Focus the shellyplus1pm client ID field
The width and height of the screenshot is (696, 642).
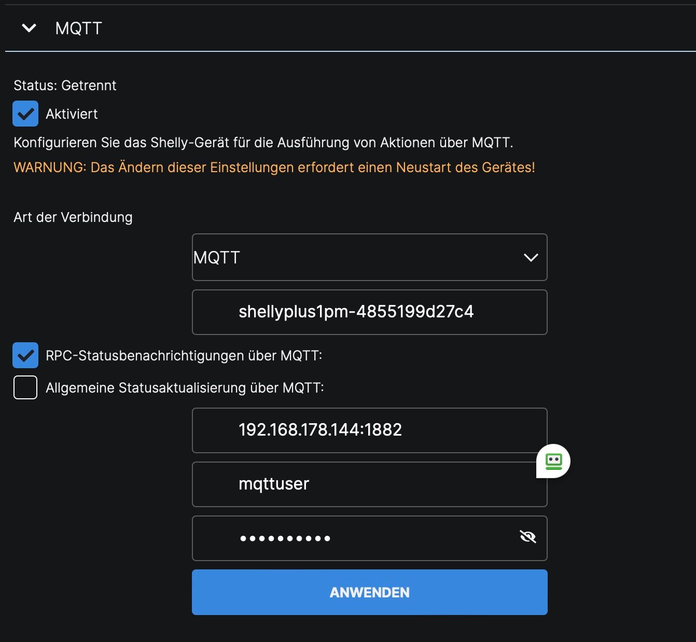[x=369, y=312]
